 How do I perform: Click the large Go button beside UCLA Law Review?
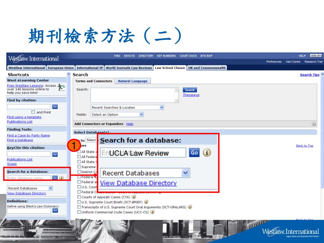(194, 153)
